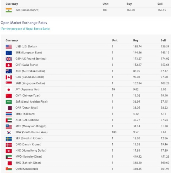This screenshot has height=173, width=171.
Task: Select the Australian flag icon
Action: pyautogui.click(x=9, y=71)
